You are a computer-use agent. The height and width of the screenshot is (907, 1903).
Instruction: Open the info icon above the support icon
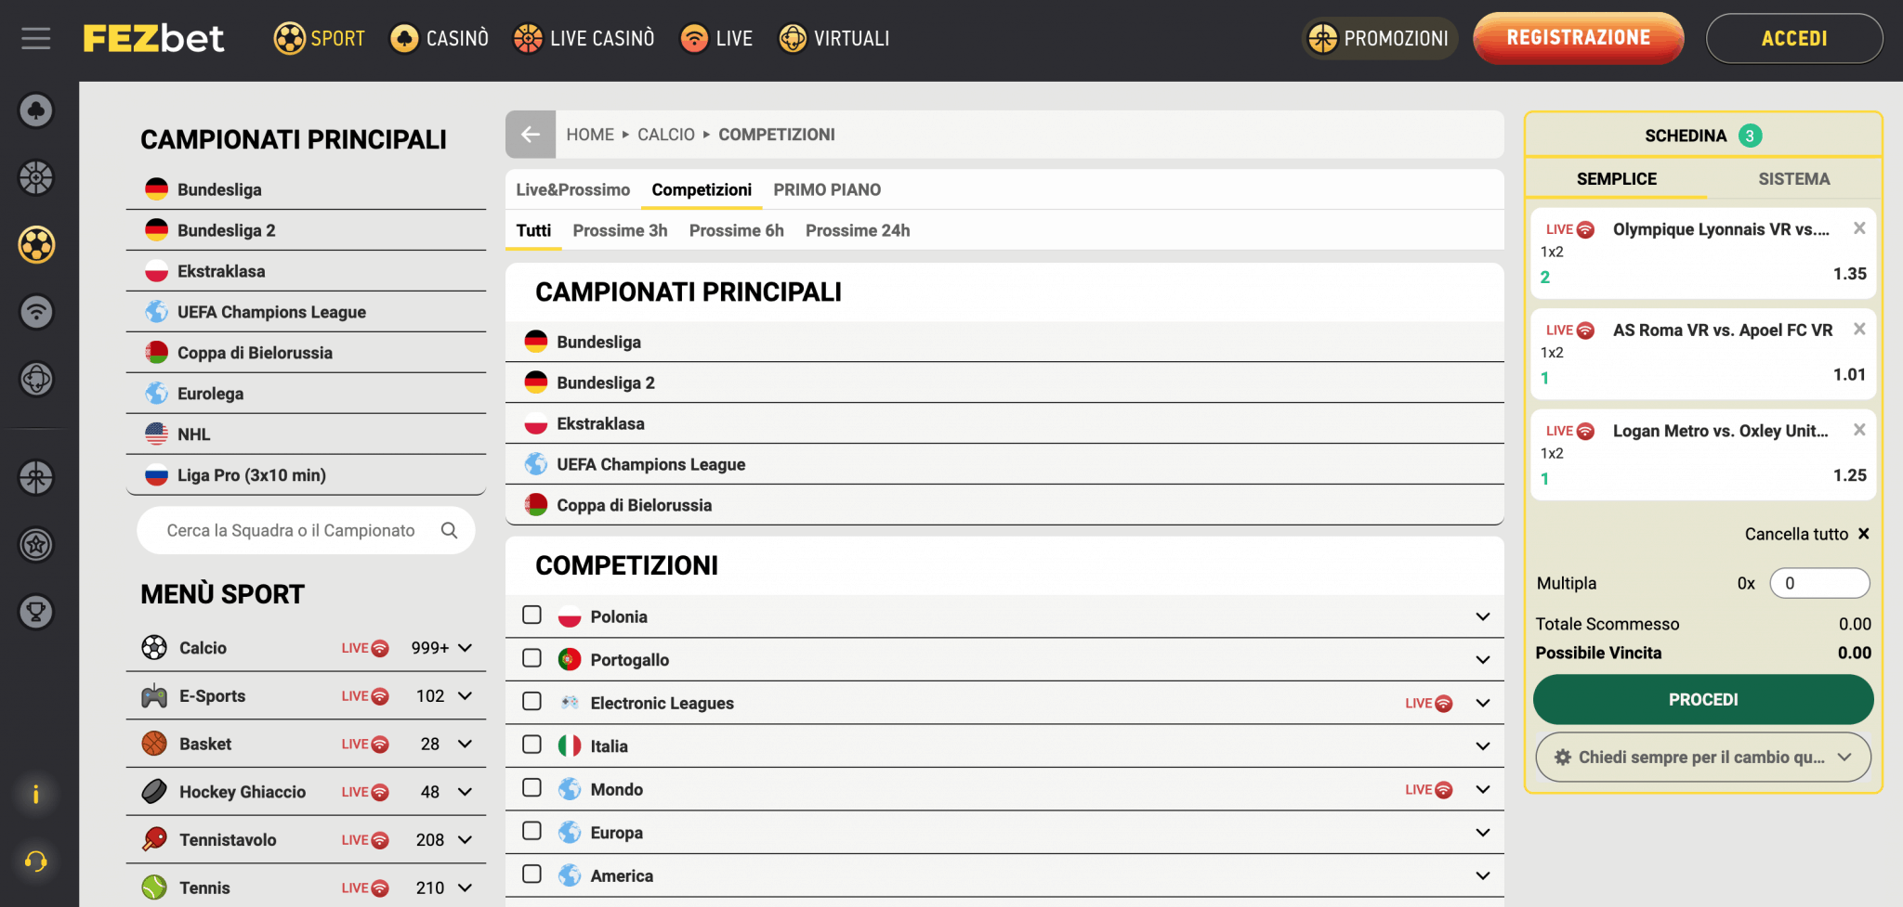click(35, 795)
